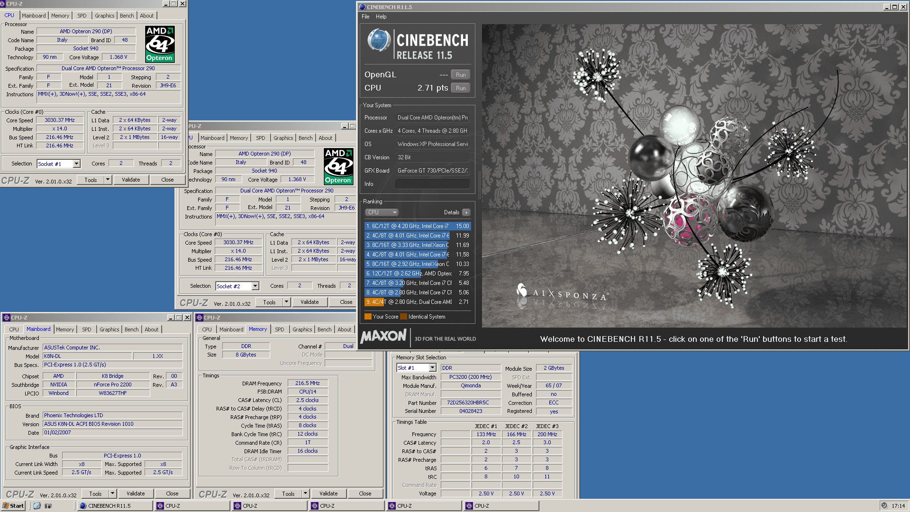The image size is (910, 512).
Task: Select ranking row 6 12C/12T AMD Opteron
Action: (x=418, y=274)
